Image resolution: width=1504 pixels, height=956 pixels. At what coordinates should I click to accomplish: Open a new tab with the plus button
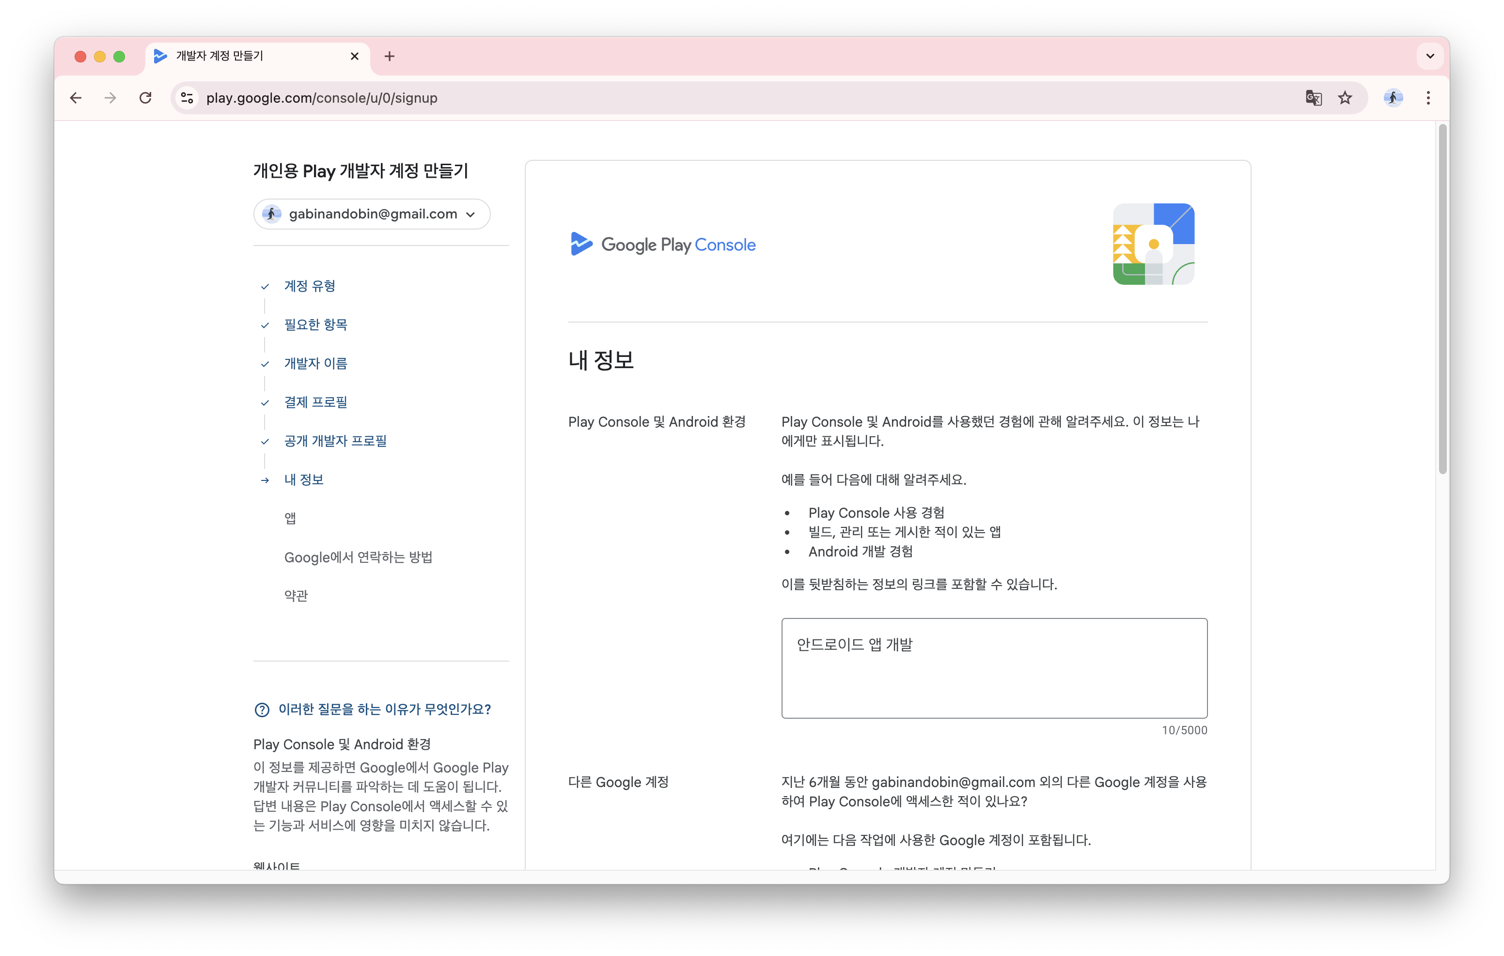pyautogui.click(x=390, y=56)
